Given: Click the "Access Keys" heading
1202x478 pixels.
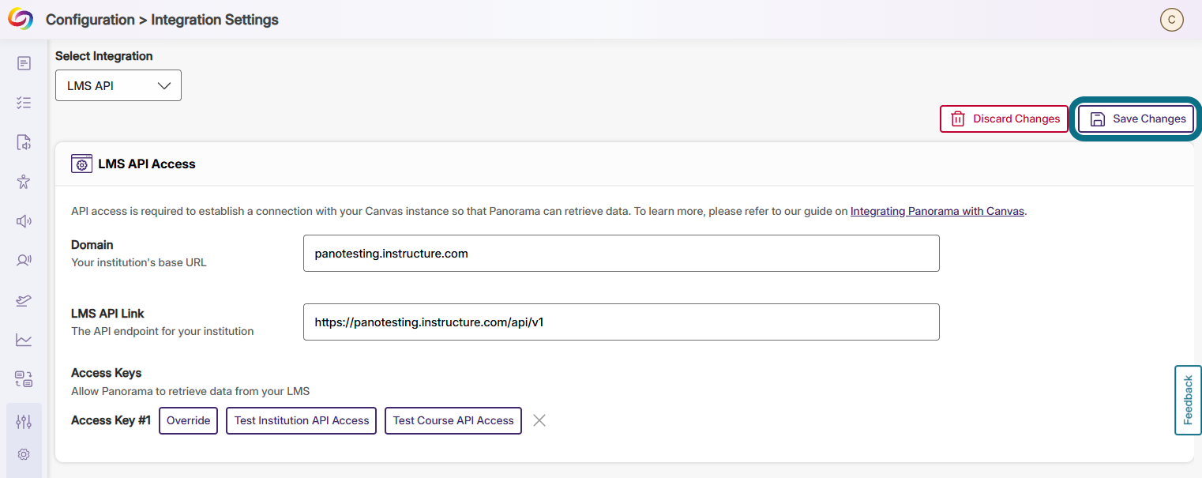Looking at the screenshot, I should [x=106, y=373].
